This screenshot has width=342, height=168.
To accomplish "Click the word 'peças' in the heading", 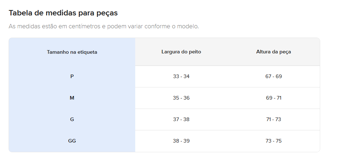I will tap(107, 13).
